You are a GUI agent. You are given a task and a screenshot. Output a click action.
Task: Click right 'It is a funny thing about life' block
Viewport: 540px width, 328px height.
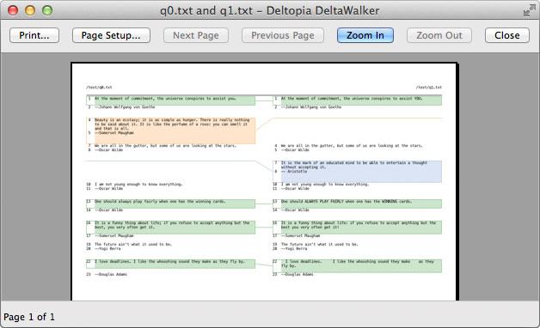tap(357, 228)
